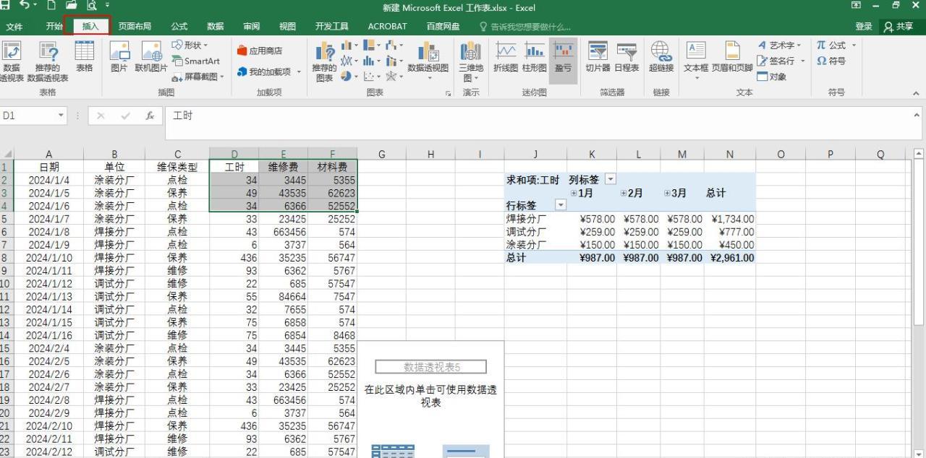Screen dimensions: 926x458
Task: Insert a slicer (切片器)
Action: 598,56
